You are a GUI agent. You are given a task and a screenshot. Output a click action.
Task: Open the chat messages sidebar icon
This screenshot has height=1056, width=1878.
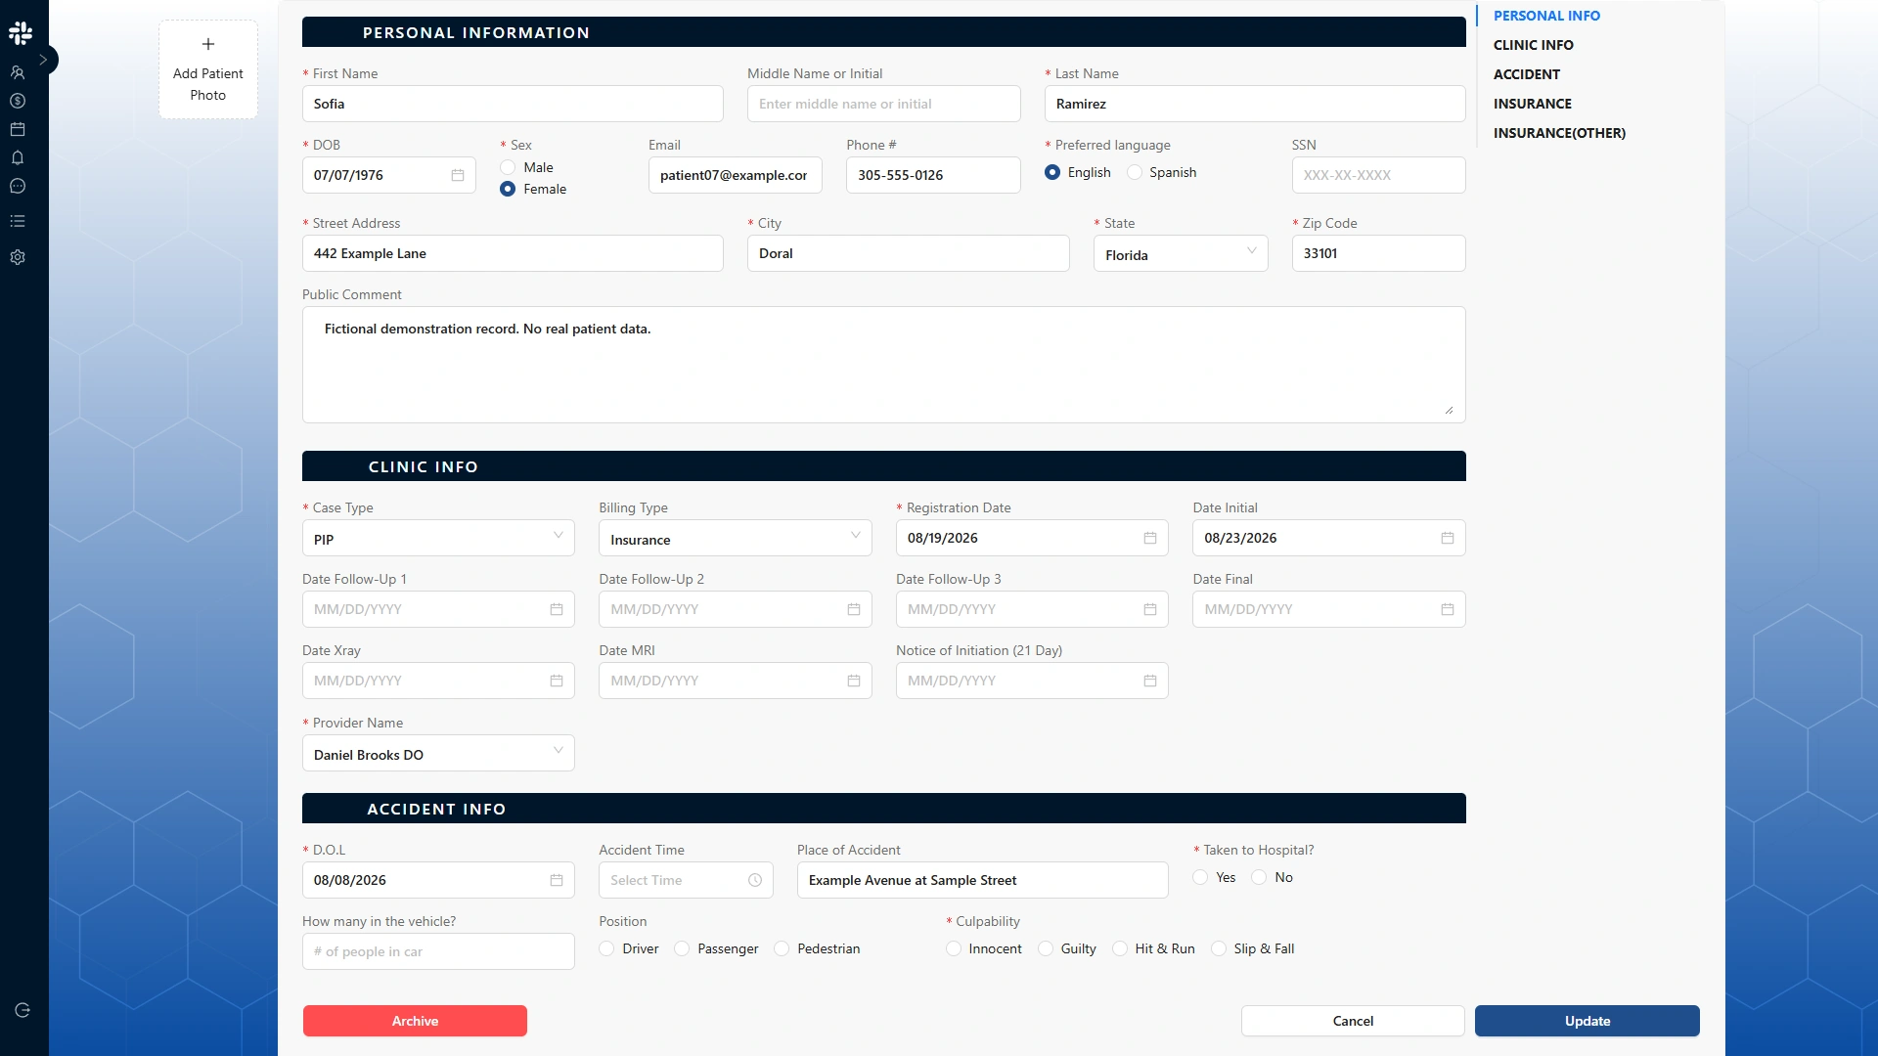[x=18, y=186]
